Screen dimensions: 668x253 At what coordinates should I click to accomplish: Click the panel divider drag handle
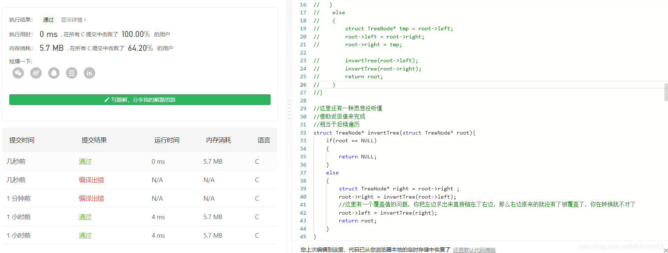click(289, 110)
